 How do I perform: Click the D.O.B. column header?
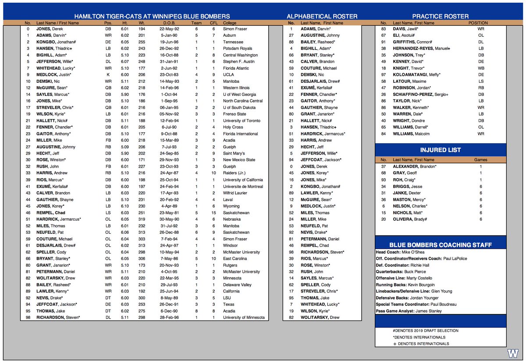pyautogui.click(x=169, y=22)
